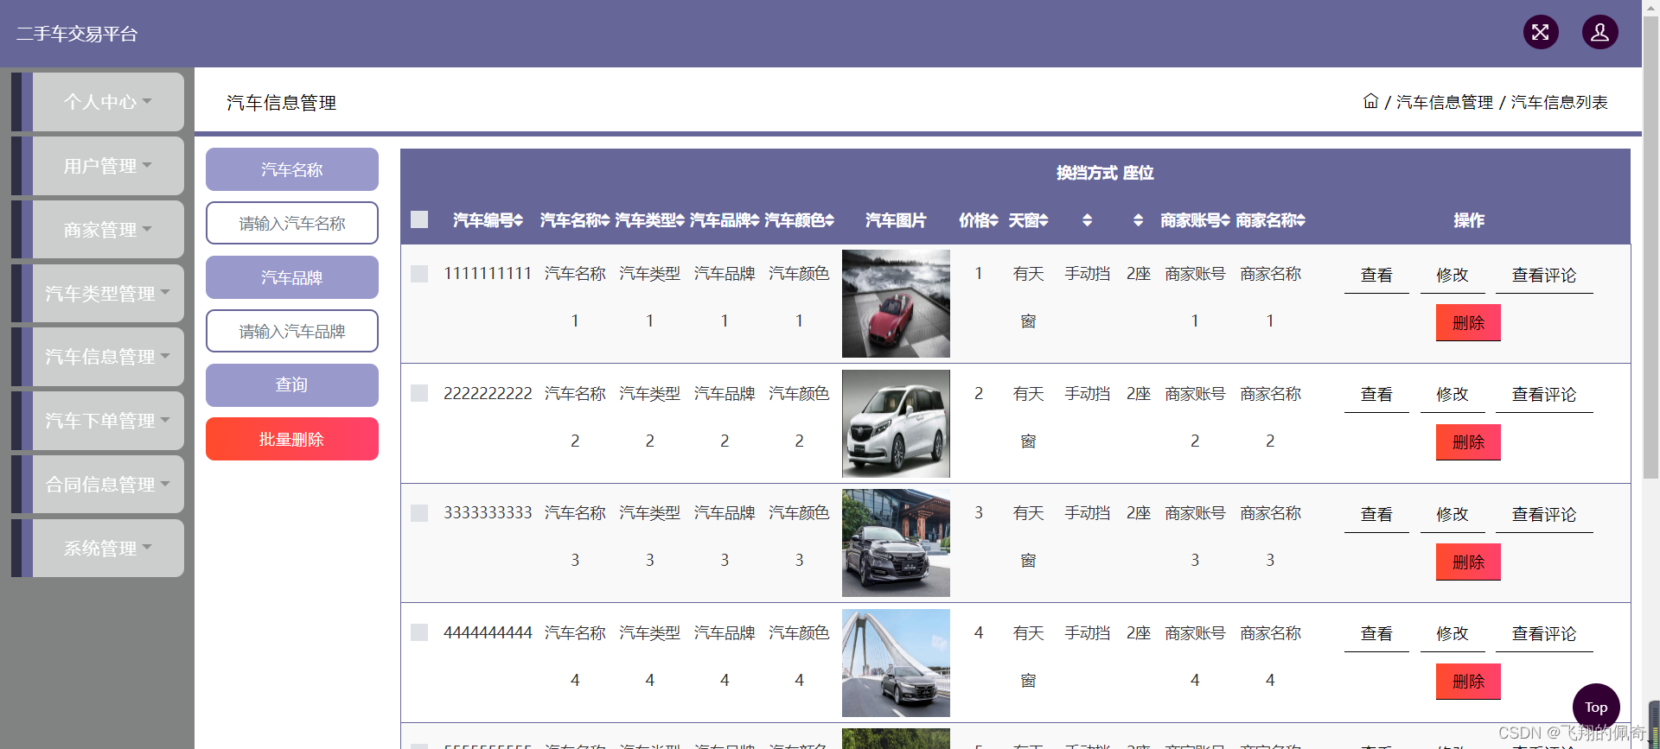Delete car 2222222222 with 删除
Screen dimensions: 1660x749
click(x=1468, y=442)
